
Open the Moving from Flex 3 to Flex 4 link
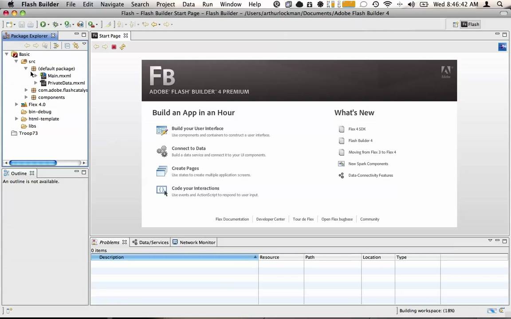[x=372, y=152]
